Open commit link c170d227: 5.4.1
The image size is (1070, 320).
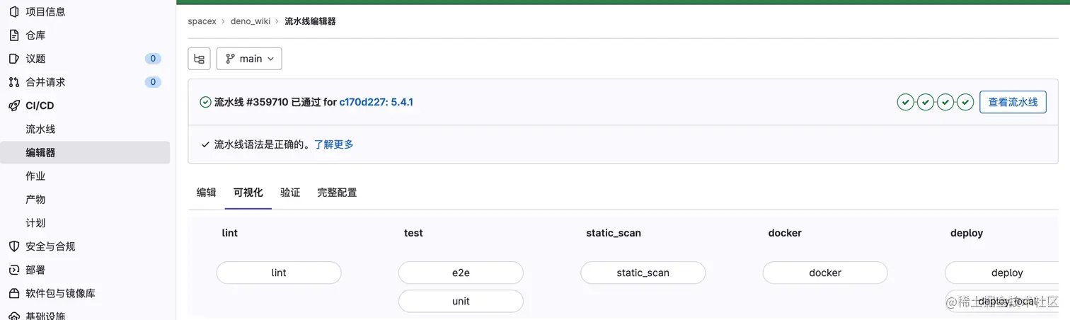pos(376,102)
